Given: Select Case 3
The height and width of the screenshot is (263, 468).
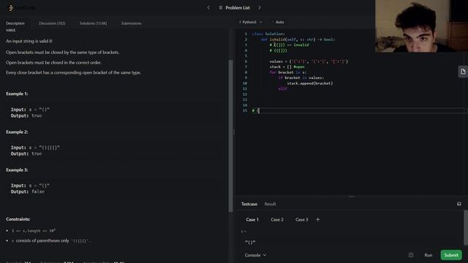Looking at the screenshot, I should coord(301,220).
